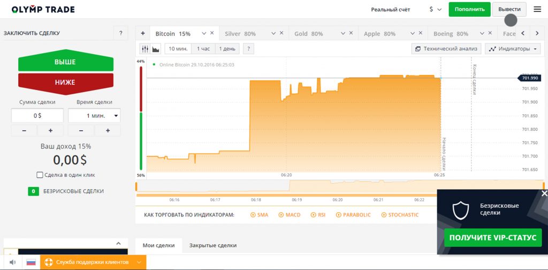The image size is (548, 270).
Task: Collapse the bottom-left panel with chevron
Action: (118, 243)
